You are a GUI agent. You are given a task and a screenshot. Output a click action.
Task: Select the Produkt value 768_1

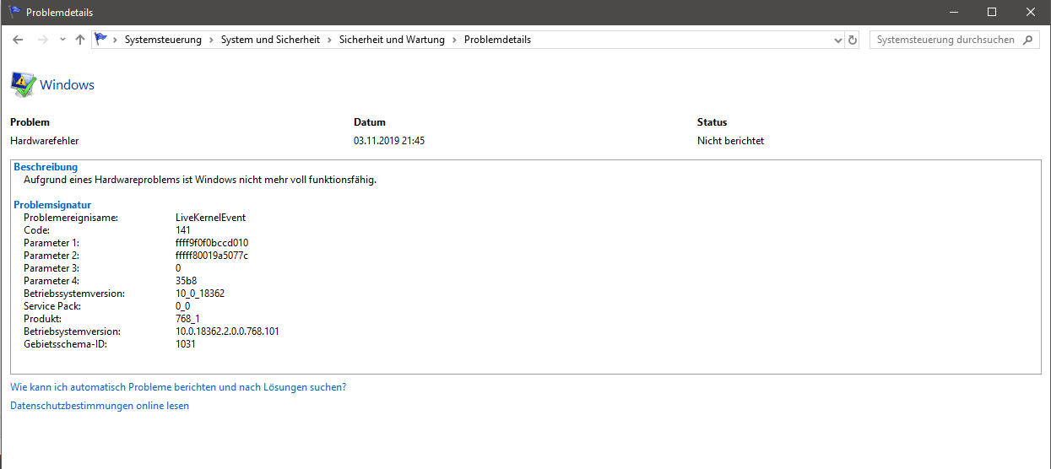[x=187, y=319]
